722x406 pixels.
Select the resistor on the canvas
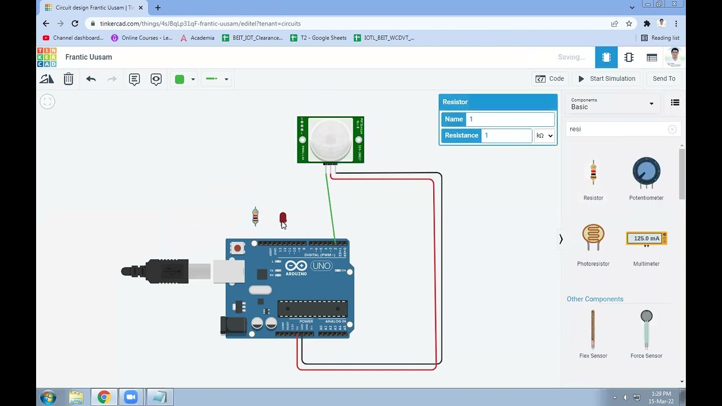coord(256,217)
